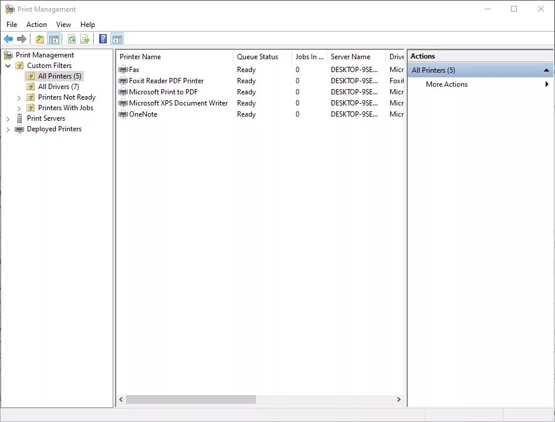Open Help via the question-mark toolbar icon

click(103, 39)
